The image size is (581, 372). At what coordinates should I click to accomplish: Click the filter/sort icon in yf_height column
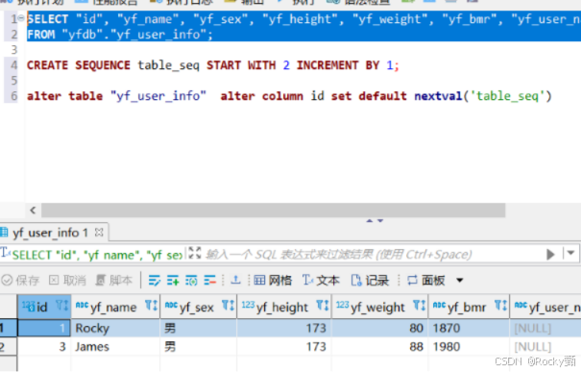[x=323, y=306]
